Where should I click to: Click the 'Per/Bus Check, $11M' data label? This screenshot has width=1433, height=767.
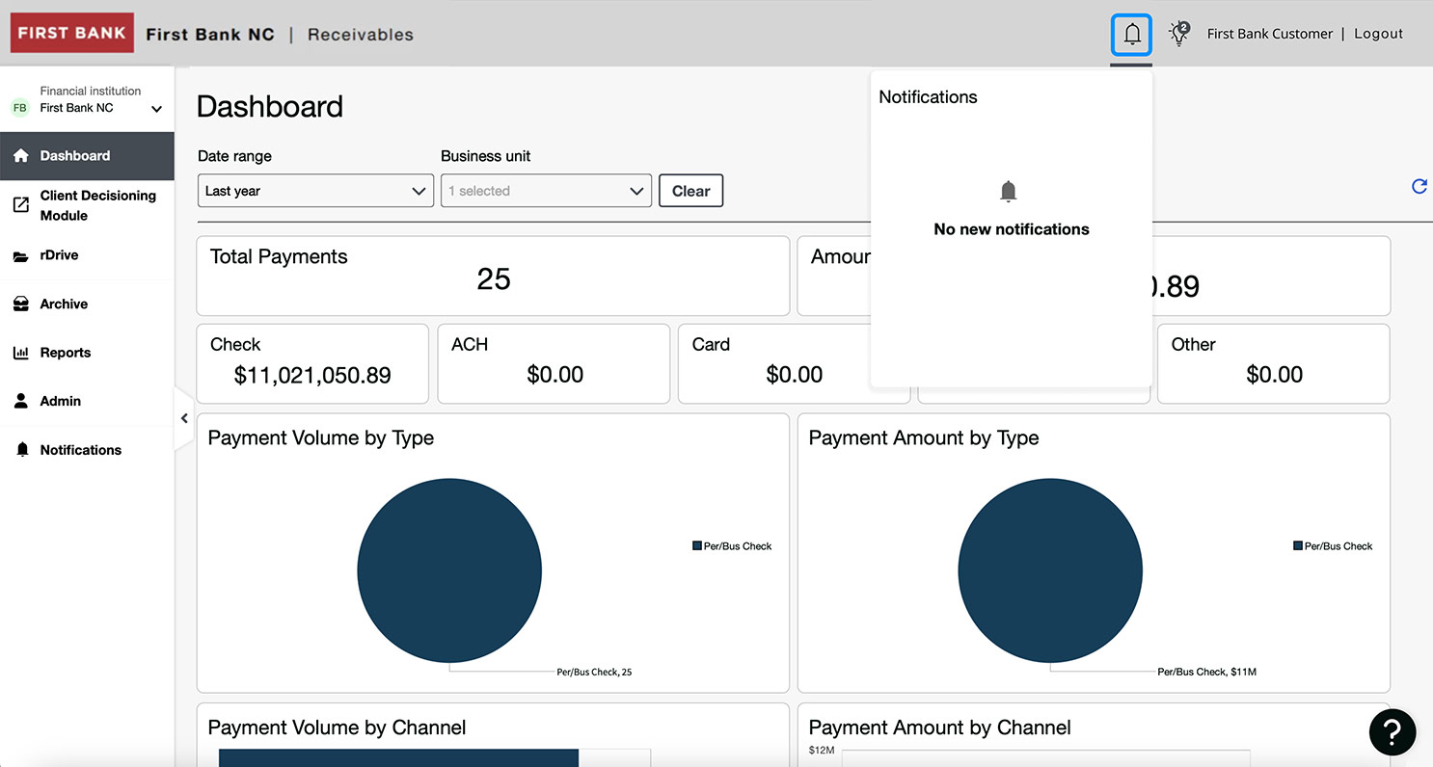coord(1206,672)
